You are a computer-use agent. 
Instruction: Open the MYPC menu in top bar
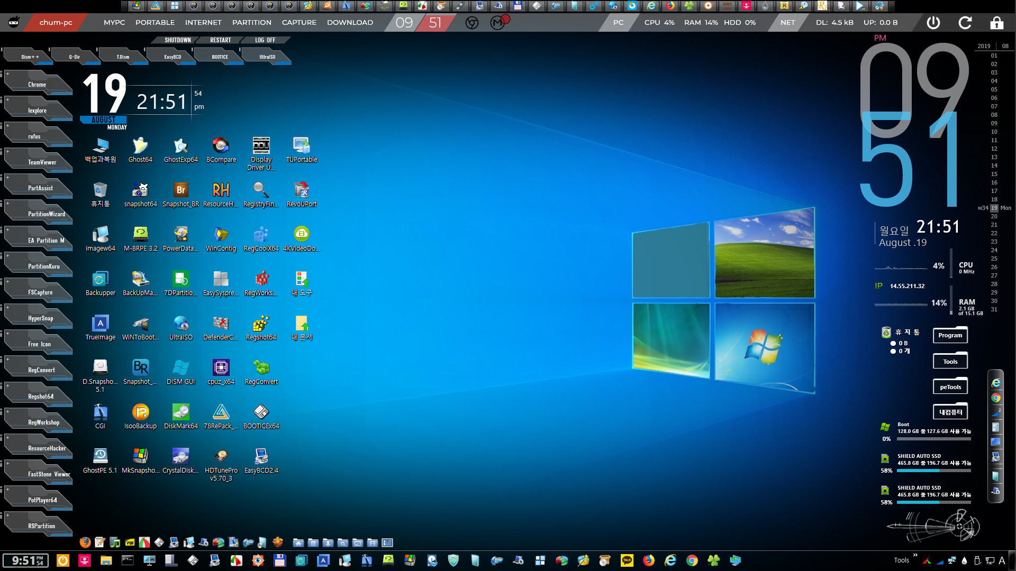(114, 22)
